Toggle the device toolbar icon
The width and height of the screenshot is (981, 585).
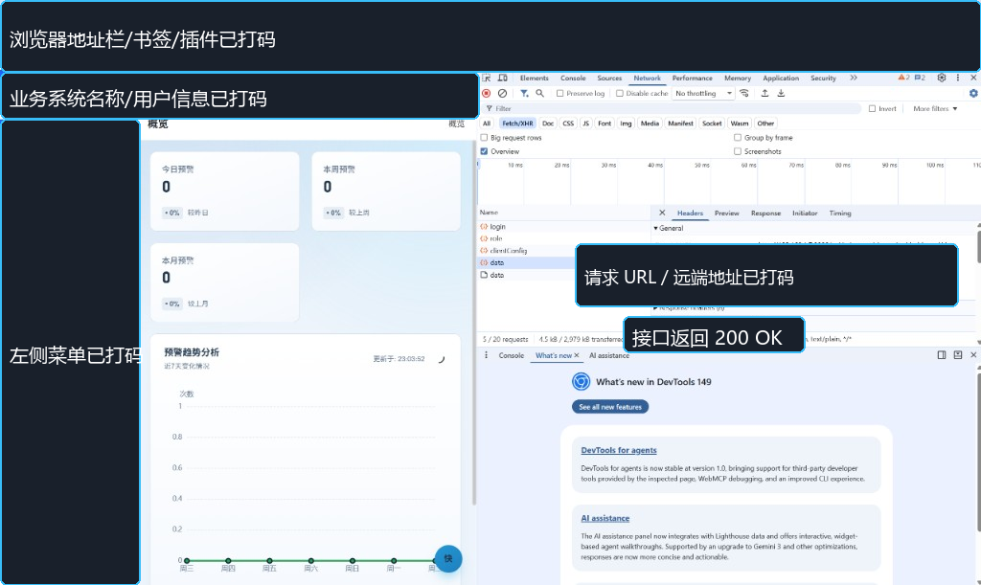tap(502, 79)
